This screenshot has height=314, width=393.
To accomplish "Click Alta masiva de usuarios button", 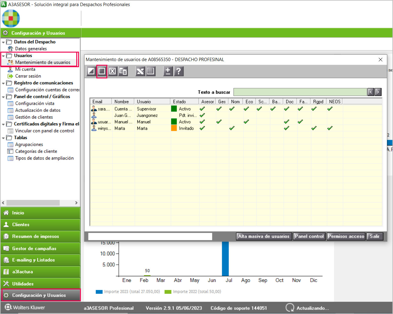I will point(264,236).
